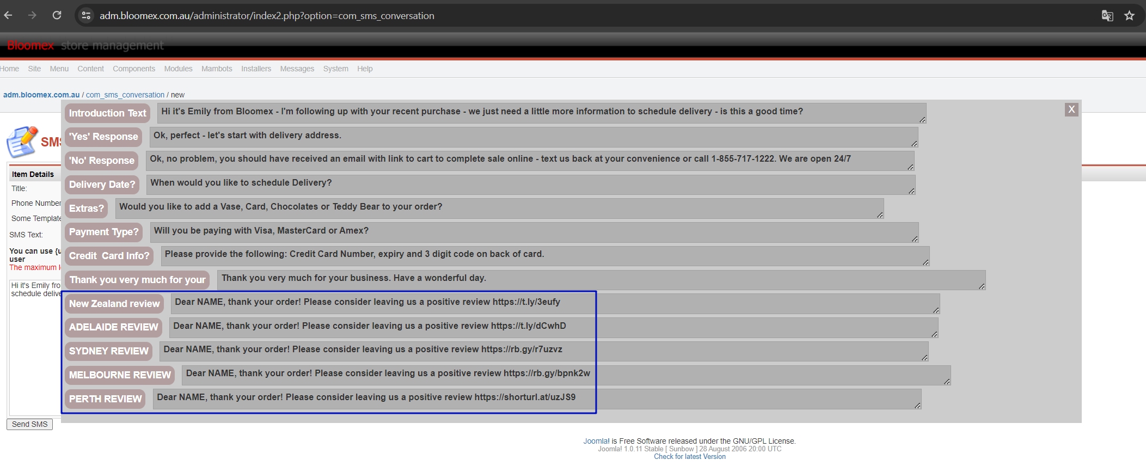Image resolution: width=1146 pixels, height=472 pixels.
Task: Edit the review text ending in uzJS9
Action: tap(537, 399)
